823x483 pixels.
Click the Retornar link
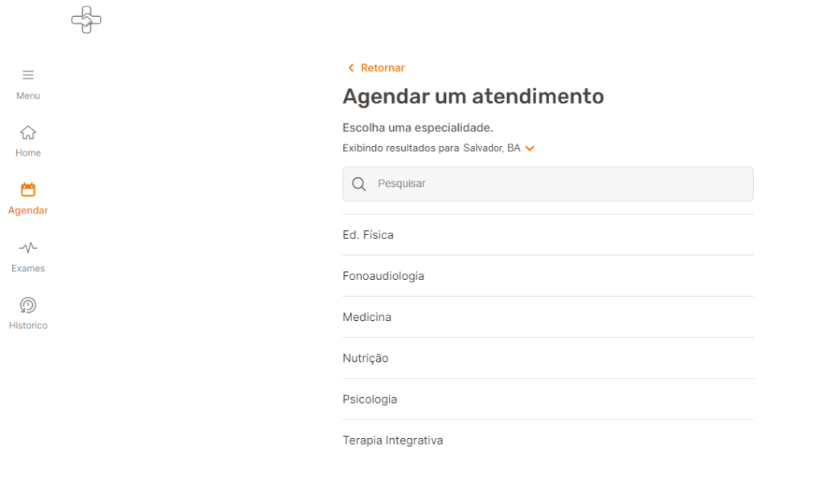click(x=383, y=67)
